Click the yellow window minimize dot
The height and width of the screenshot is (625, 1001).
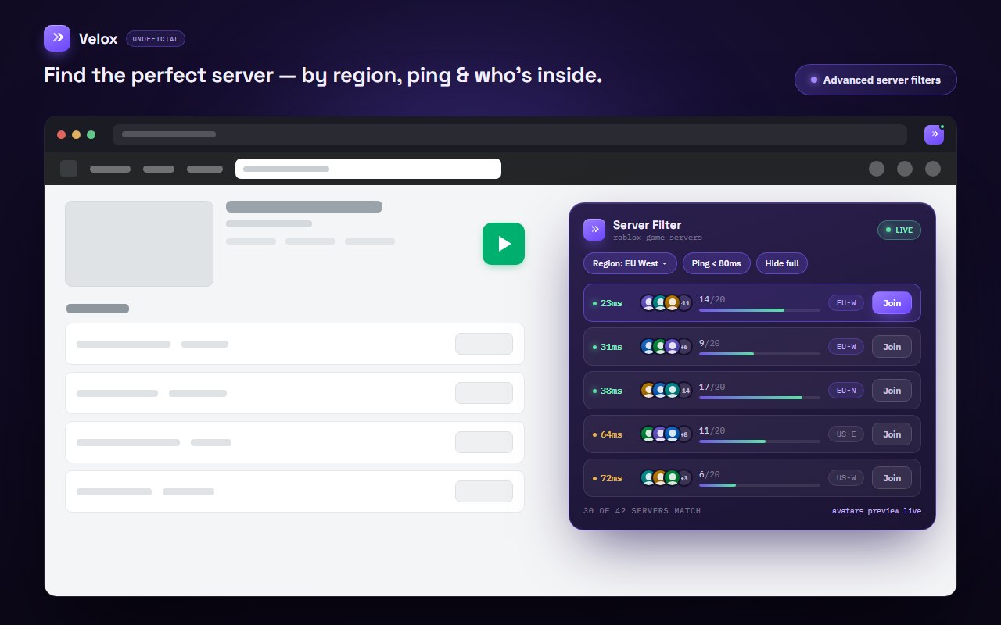(76, 134)
